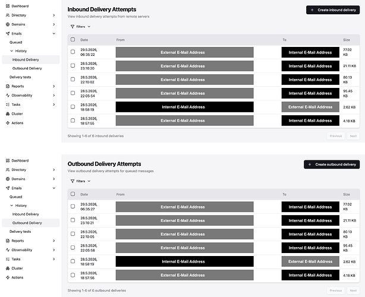Open Dashboard icon in Outbound page sidebar
This screenshot has height=297, width=365.
[8, 161]
